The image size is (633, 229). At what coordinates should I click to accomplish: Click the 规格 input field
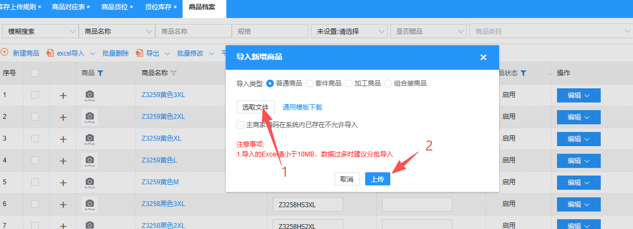(270, 32)
